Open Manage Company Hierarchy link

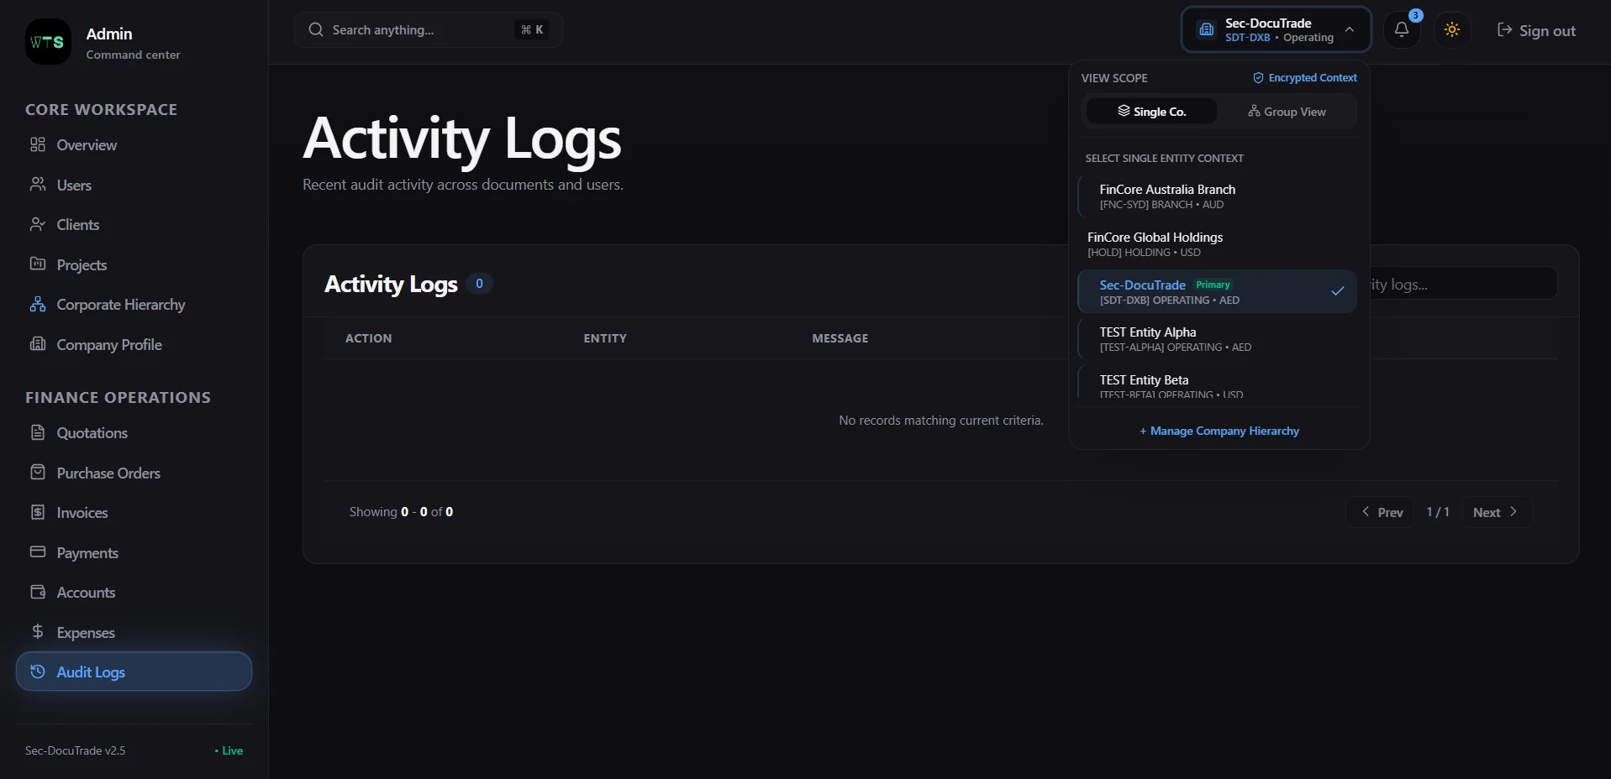1219,431
